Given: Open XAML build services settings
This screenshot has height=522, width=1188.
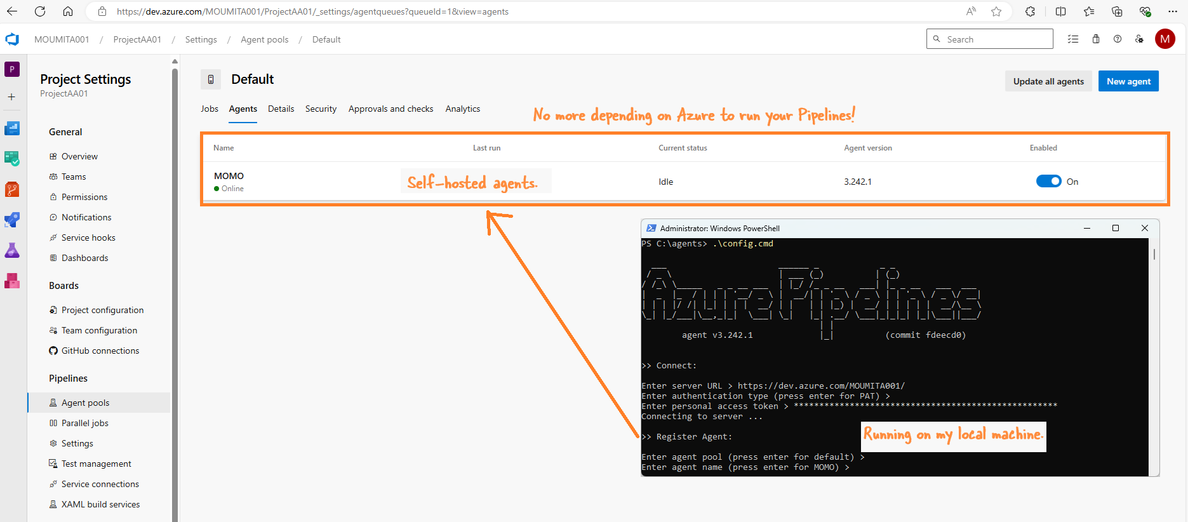Looking at the screenshot, I should click(x=100, y=504).
